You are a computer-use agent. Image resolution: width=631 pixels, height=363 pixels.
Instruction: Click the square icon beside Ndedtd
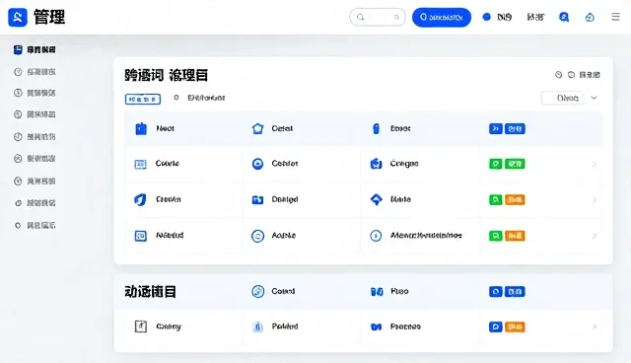pyautogui.click(x=140, y=236)
